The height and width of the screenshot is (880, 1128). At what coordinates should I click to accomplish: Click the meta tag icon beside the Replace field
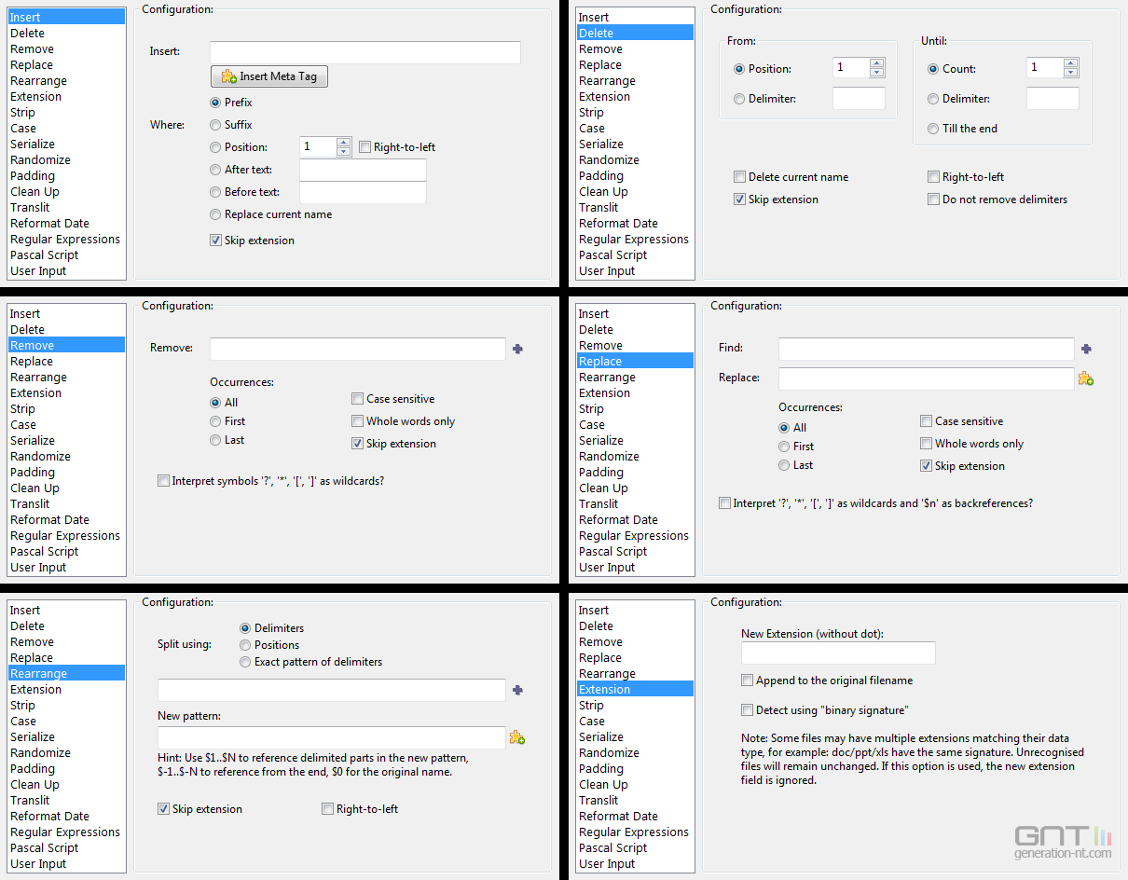(x=1086, y=378)
